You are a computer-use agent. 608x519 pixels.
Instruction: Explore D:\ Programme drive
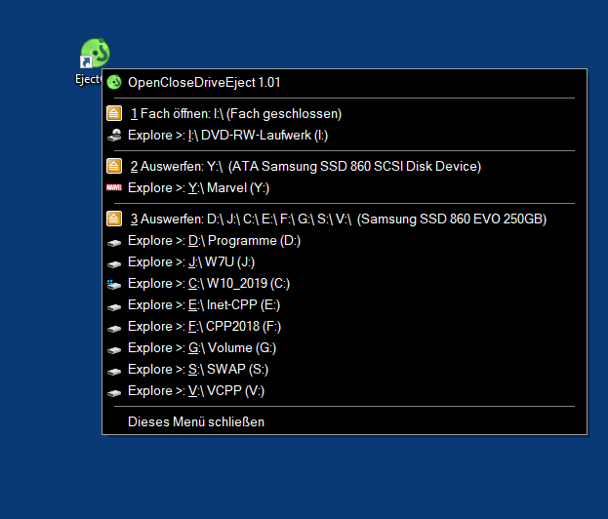tap(345, 241)
